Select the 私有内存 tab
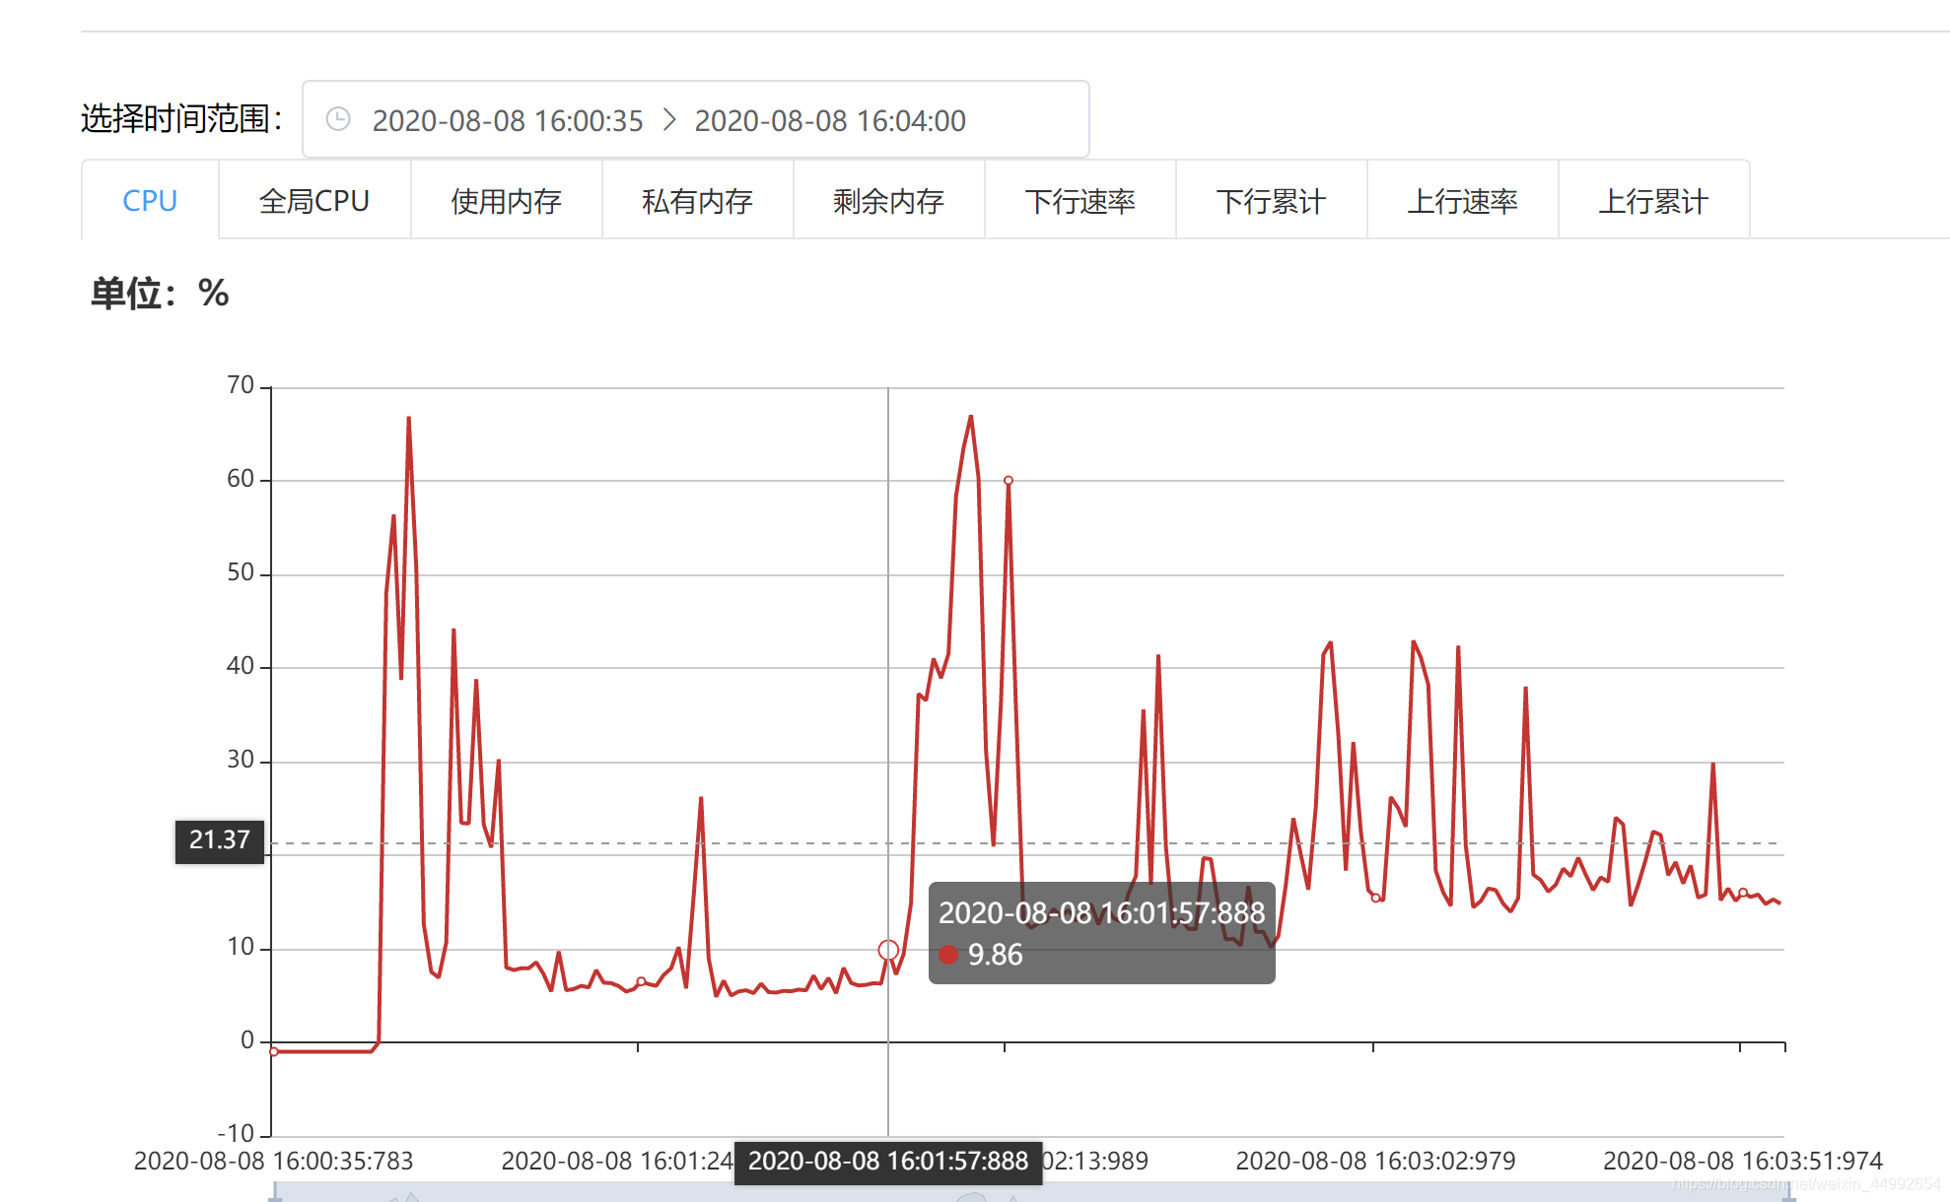The height and width of the screenshot is (1202, 1950). [697, 201]
